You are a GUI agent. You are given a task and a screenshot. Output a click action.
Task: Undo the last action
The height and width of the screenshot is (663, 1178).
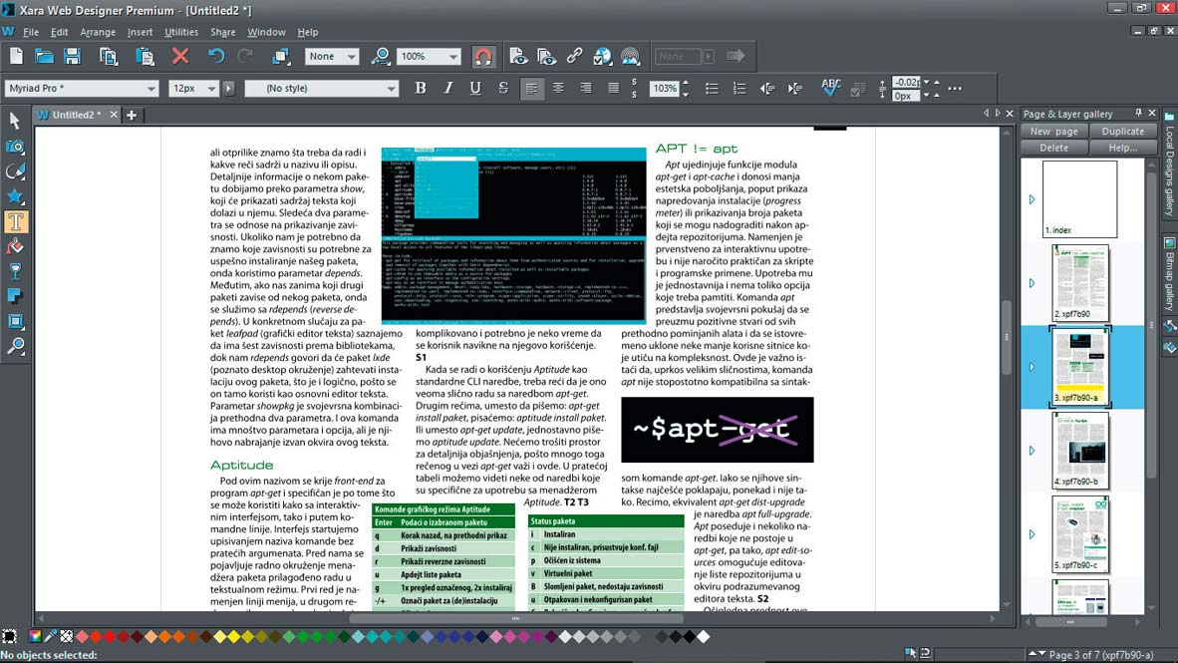tap(216, 57)
